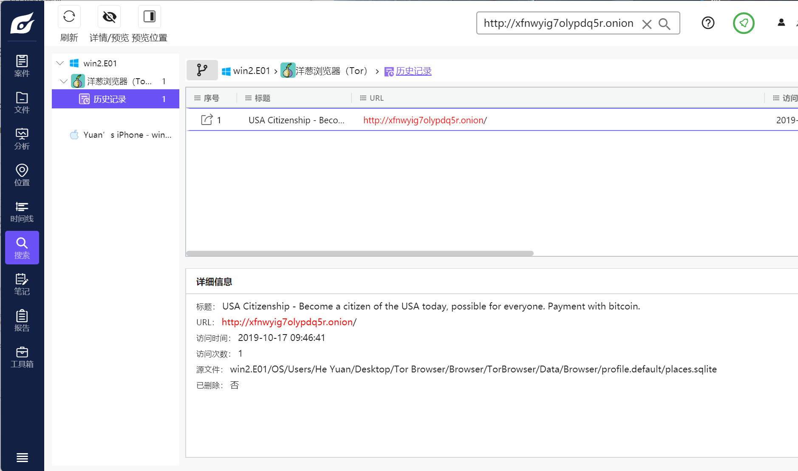Click the horizontal scrollbar of the results table
Image resolution: width=798 pixels, height=471 pixels.
(360, 253)
